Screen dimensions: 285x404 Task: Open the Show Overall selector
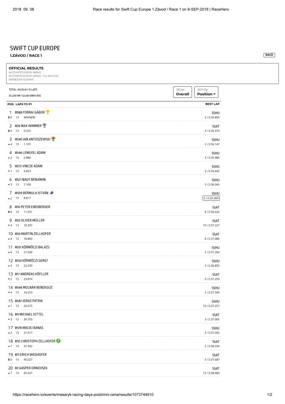tap(183, 92)
